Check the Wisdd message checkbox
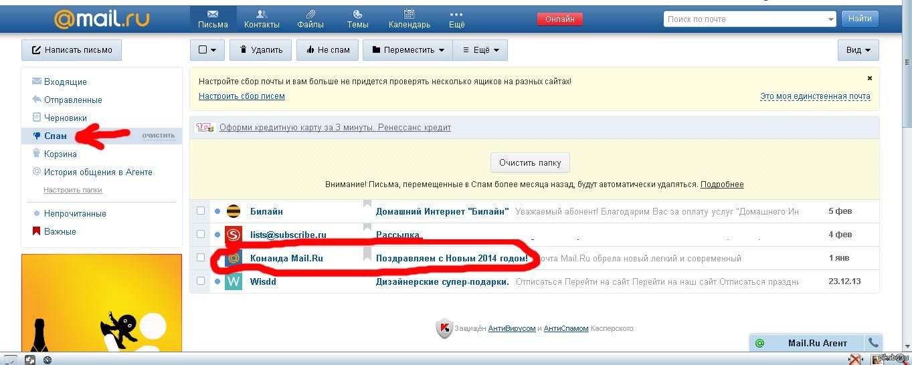Screen dimensions: 912x365 [x=201, y=281]
